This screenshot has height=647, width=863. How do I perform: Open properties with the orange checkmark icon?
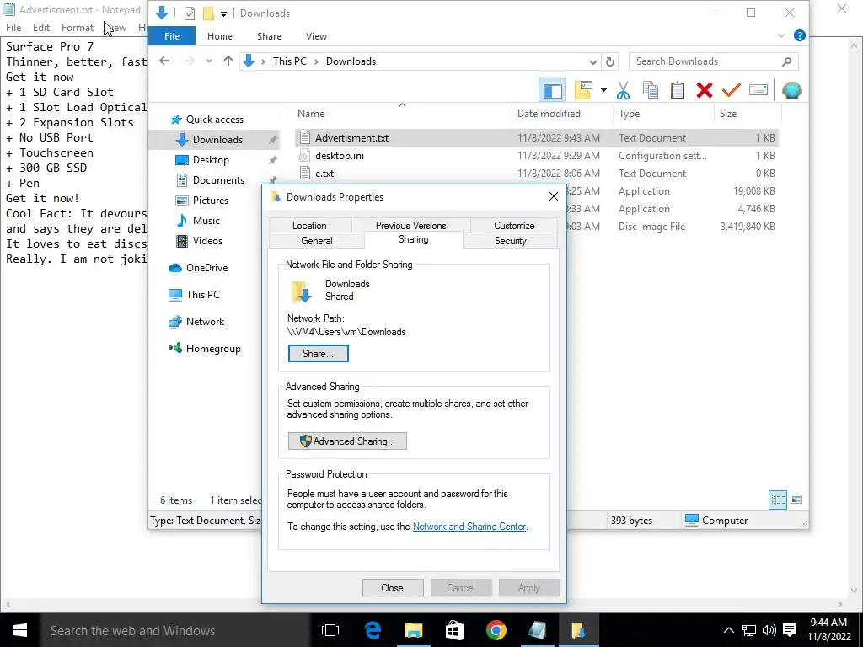pyautogui.click(x=732, y=89)
